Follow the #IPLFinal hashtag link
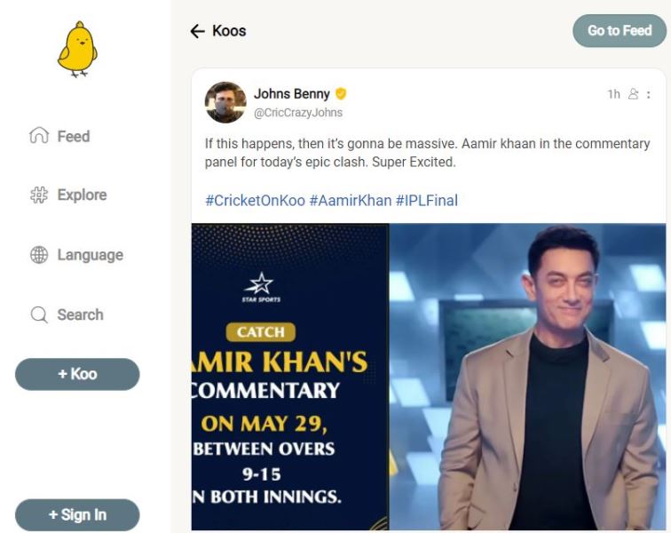Image resolution: width=671 pixels, height=533 pixels. pos(427,201)
